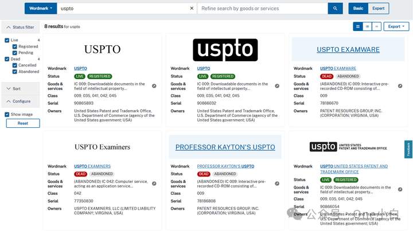
Task: Click the plain text USPTO mark image
Action: pos(102,49)
